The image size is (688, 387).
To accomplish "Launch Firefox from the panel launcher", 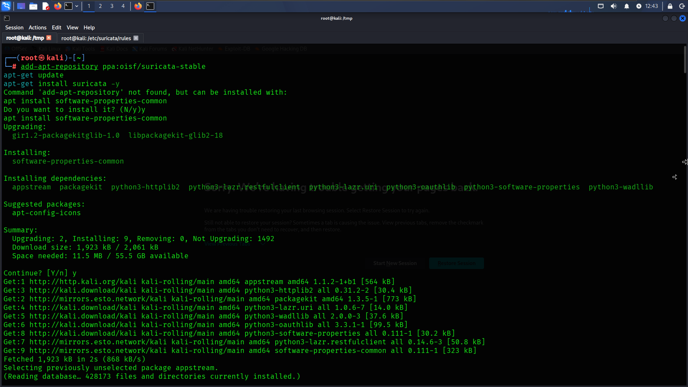I will click(57, 6).
